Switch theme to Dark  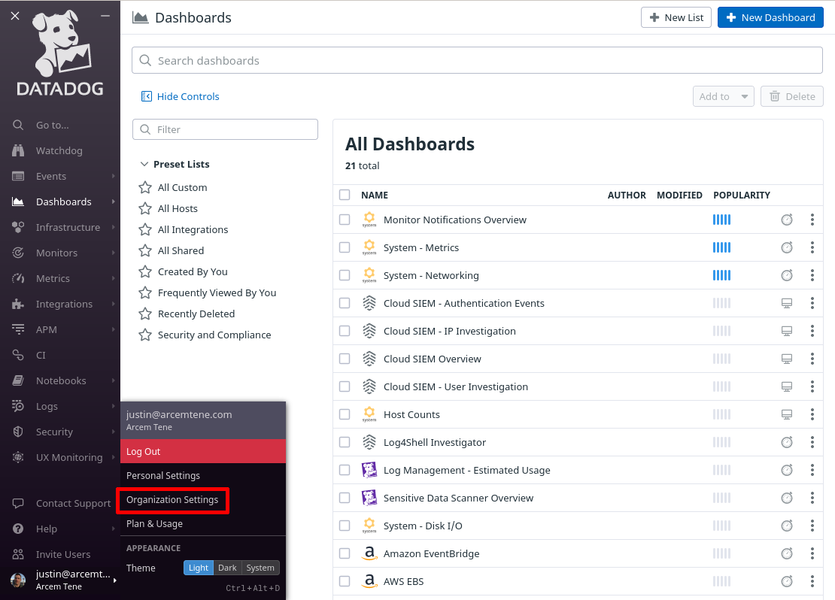coord(227,568)
